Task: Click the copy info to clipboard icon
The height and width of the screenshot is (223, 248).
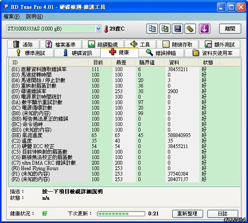Action: click(152, 29)
